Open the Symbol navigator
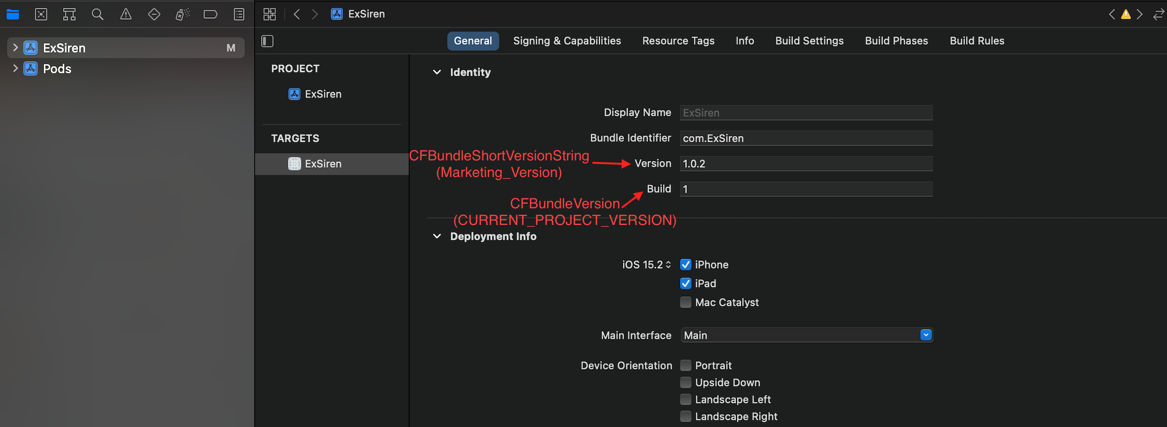The width and height of the screenshot is (1167, 427). pos(69,15)
